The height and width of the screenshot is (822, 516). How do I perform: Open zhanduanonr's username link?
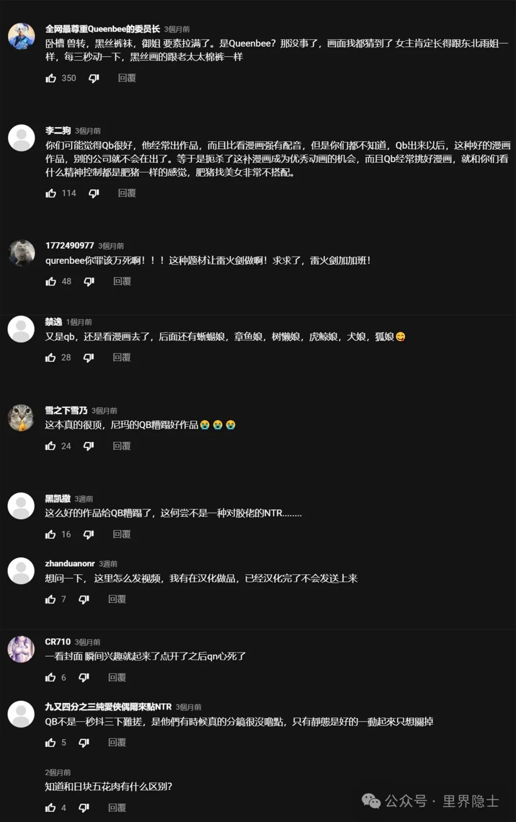click(70, 563)
